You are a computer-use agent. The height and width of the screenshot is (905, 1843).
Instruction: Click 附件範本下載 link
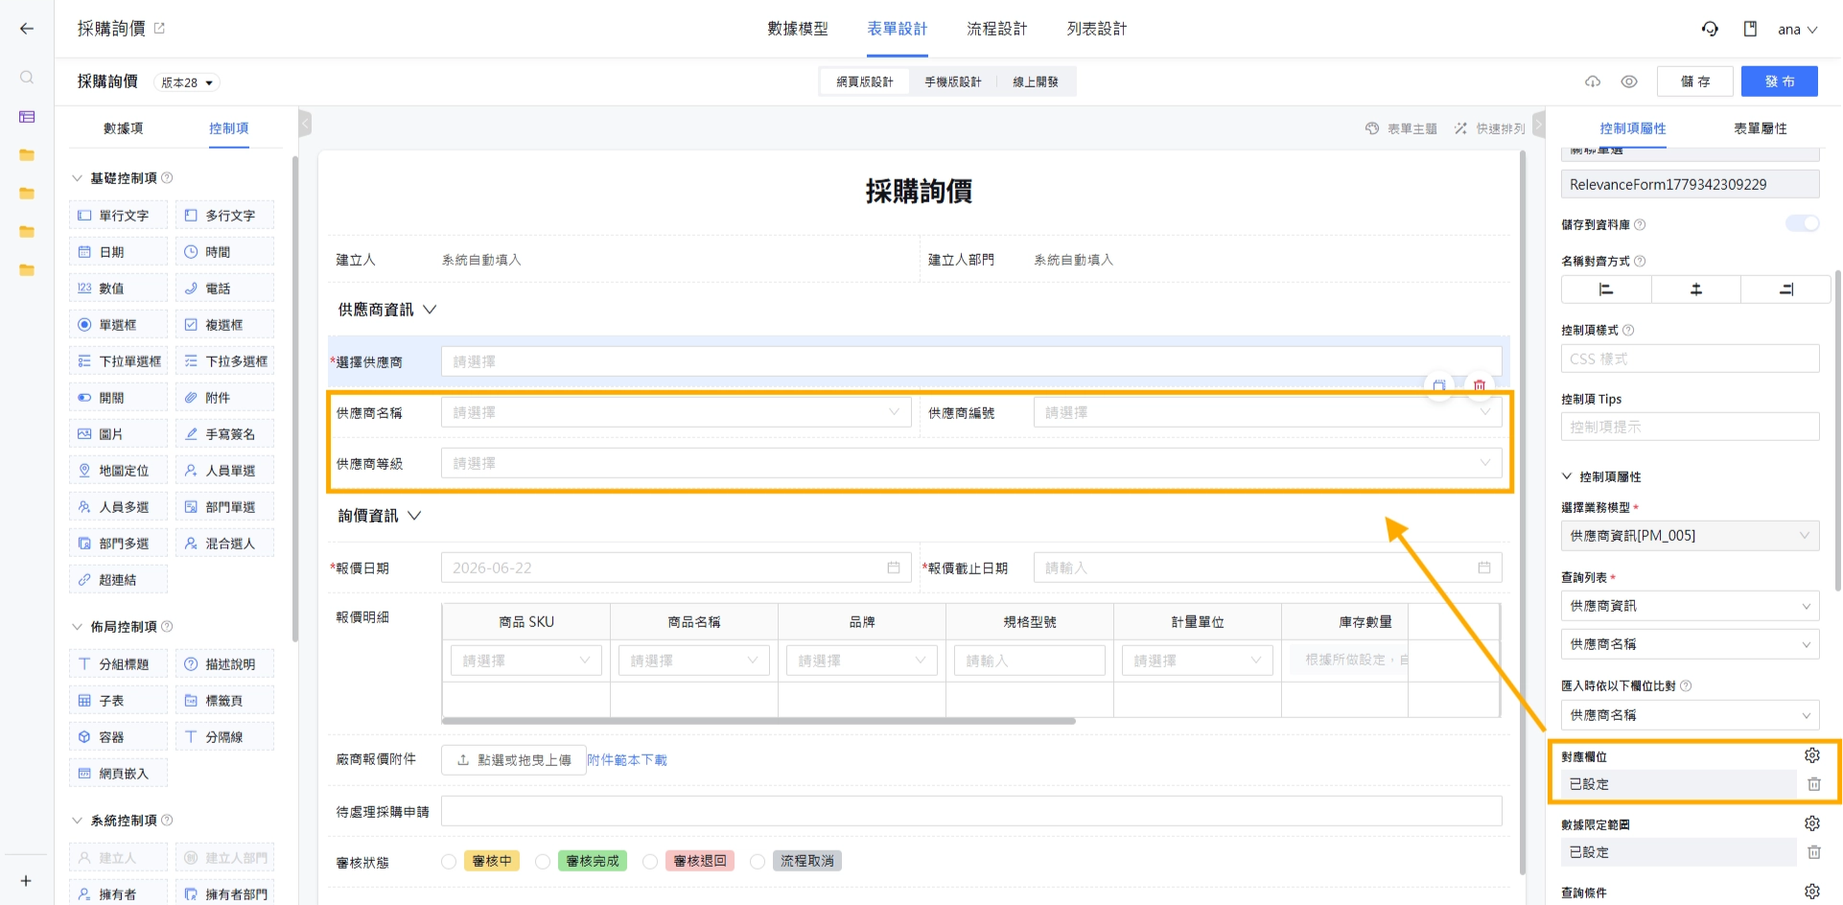(627, 760)
